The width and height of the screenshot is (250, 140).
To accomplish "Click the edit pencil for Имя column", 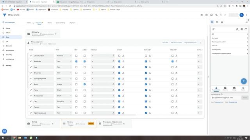I will coord(31,67).
